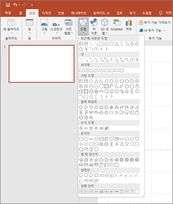173x204 pixels.
Task: Select the right block arrow in 블록 화살표
Action: click(x=81, y=107)
